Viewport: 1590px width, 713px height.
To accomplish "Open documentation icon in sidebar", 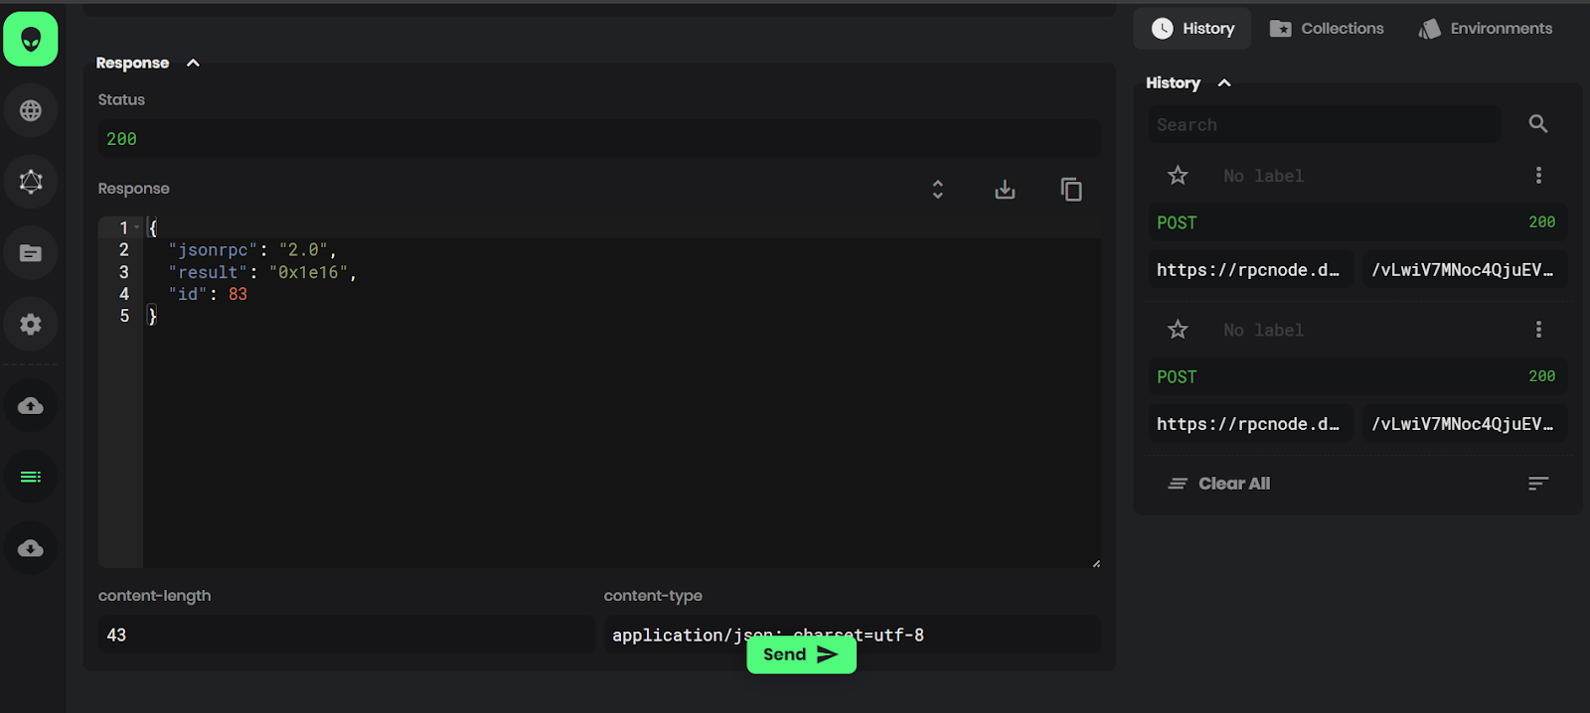I will point(31,253).
